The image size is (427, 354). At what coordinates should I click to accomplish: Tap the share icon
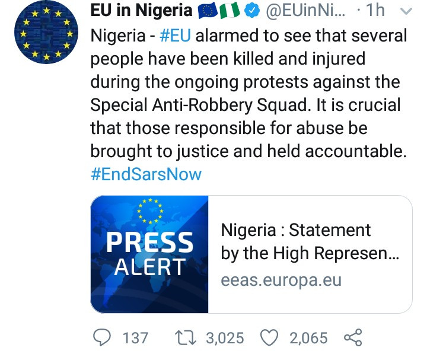(352, 337)
